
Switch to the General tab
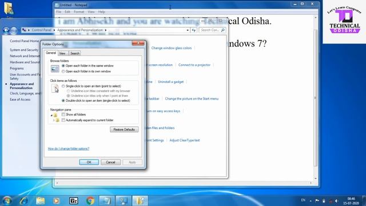click(x=51, y=53)
